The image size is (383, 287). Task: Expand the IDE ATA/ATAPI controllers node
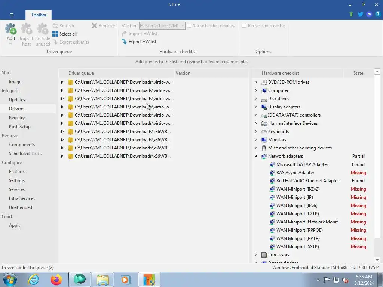click(x=256, y=115)
